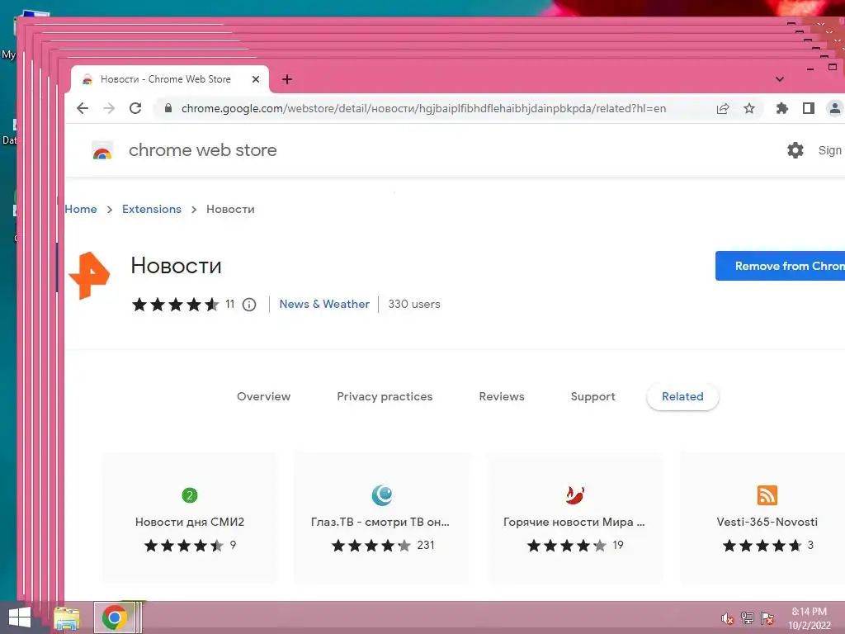Click the muted volume tray icon
Viewport: 845px width, 634px height.
[x=727, y=618]
